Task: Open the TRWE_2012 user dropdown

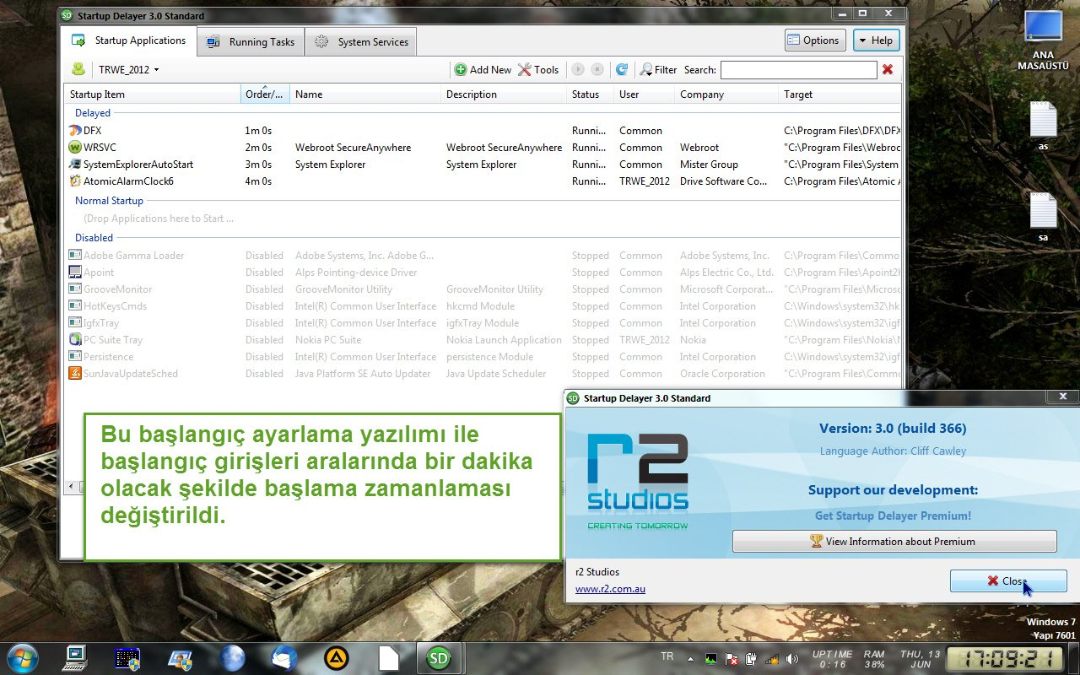Action: point(128,70)
